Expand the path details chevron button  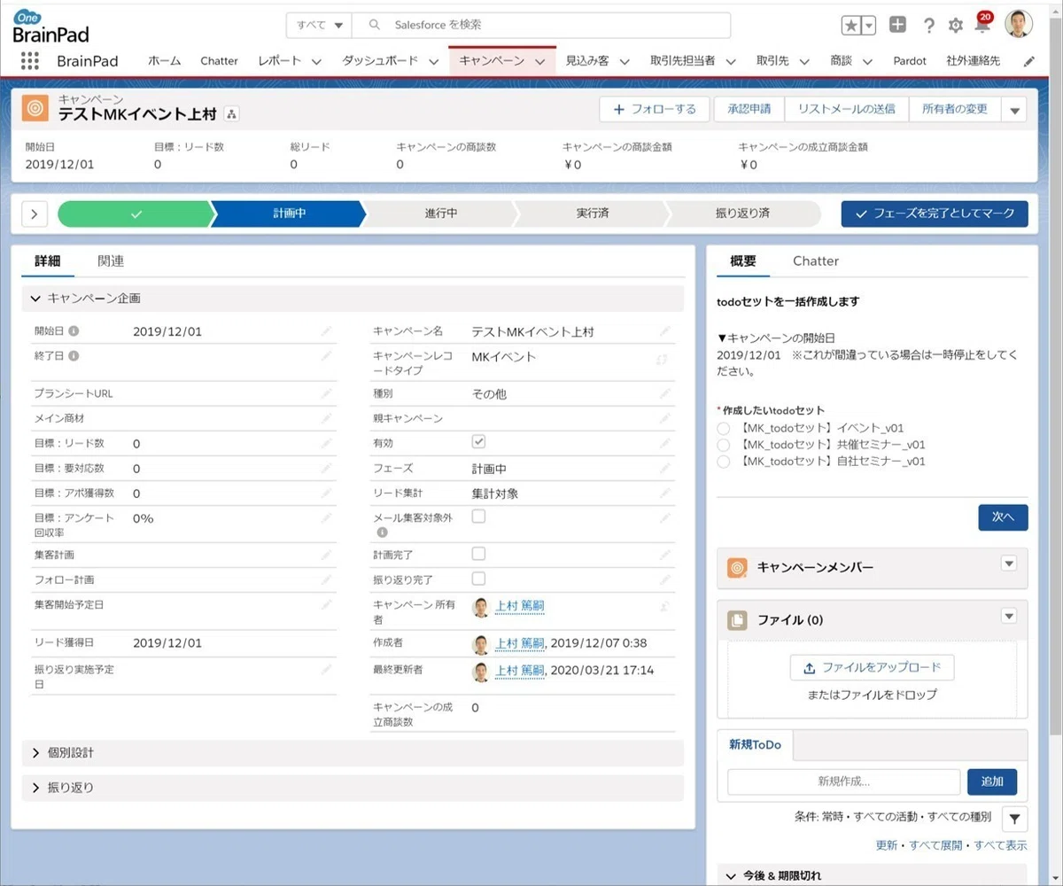(x=34, y=214)
